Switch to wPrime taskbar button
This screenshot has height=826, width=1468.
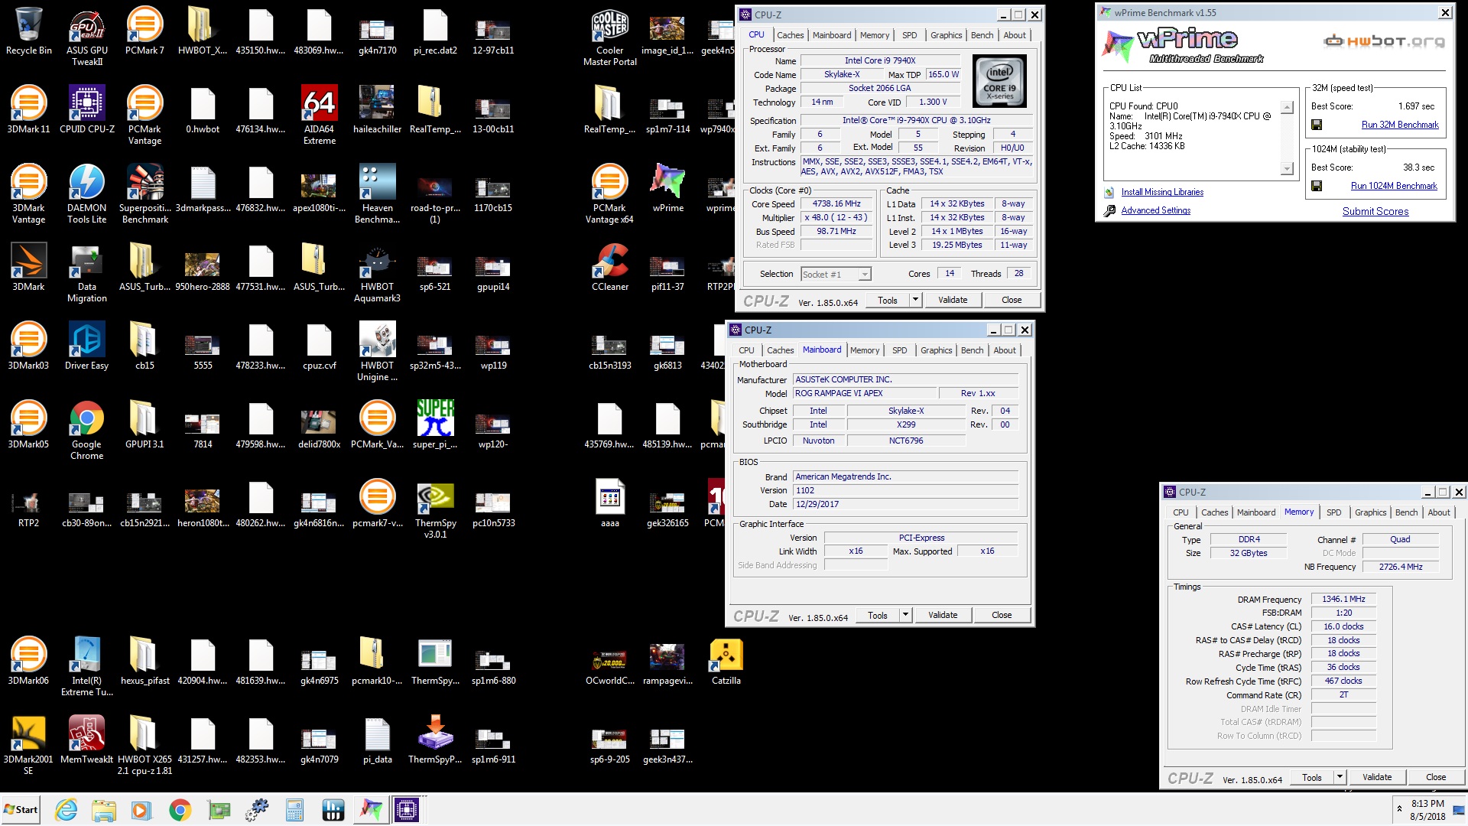tap(371, 810)
